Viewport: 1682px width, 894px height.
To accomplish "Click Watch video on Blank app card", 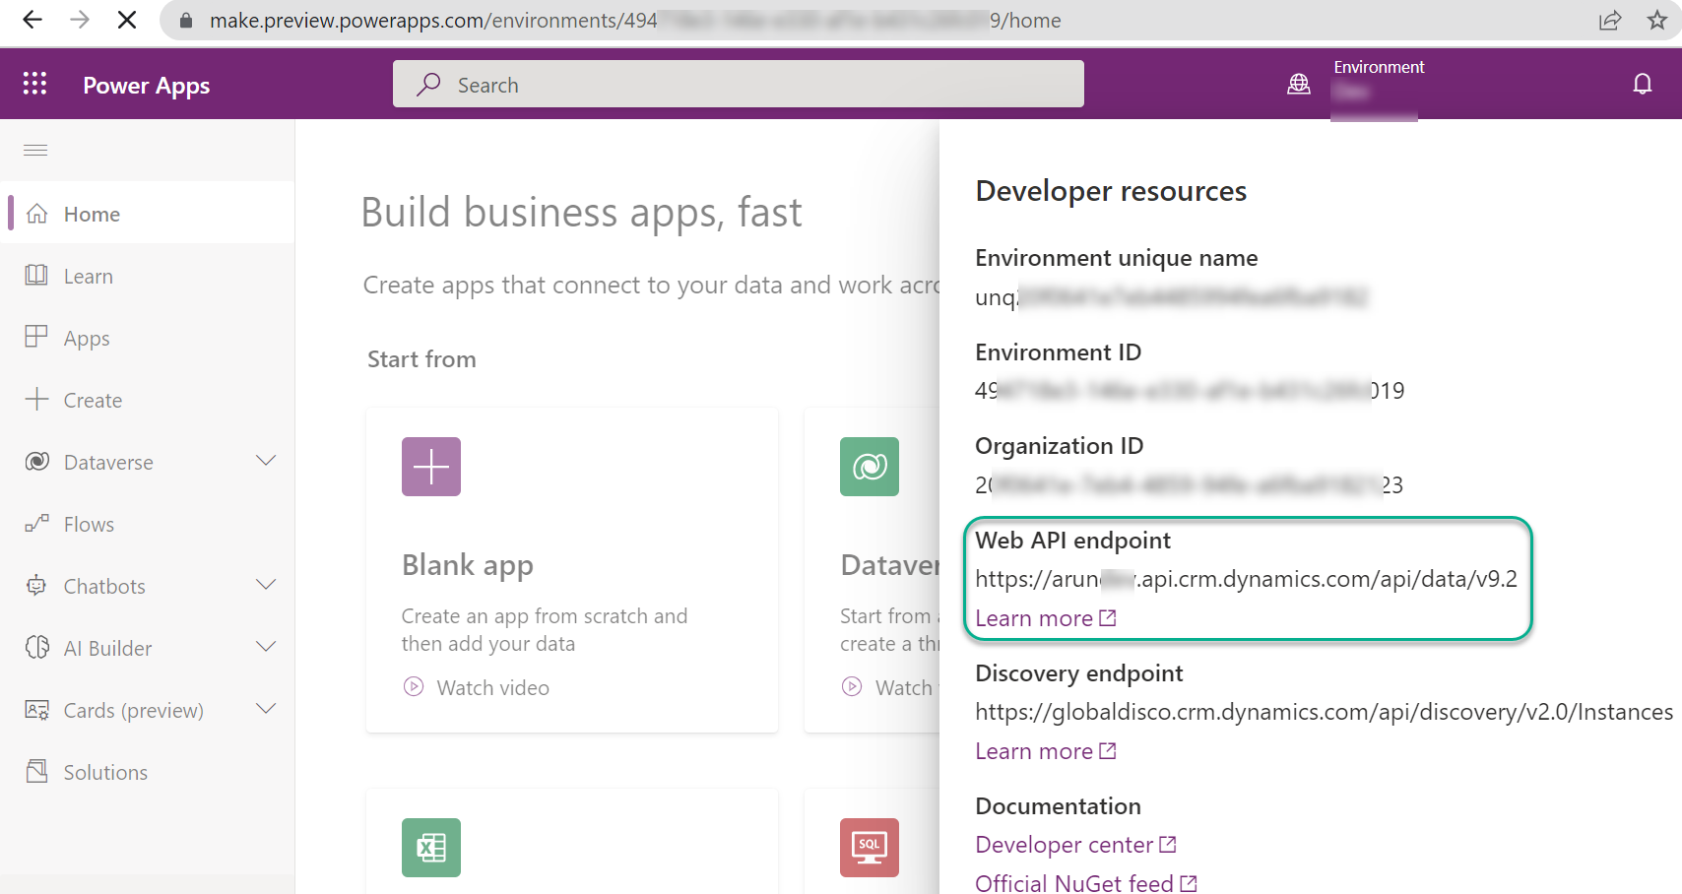I will pos(492,688).
